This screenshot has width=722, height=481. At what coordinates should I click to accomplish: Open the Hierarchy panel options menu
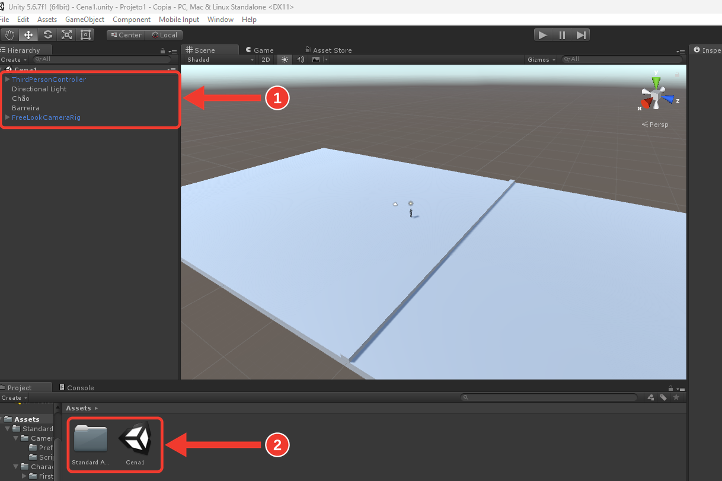[x=172, y=52]
